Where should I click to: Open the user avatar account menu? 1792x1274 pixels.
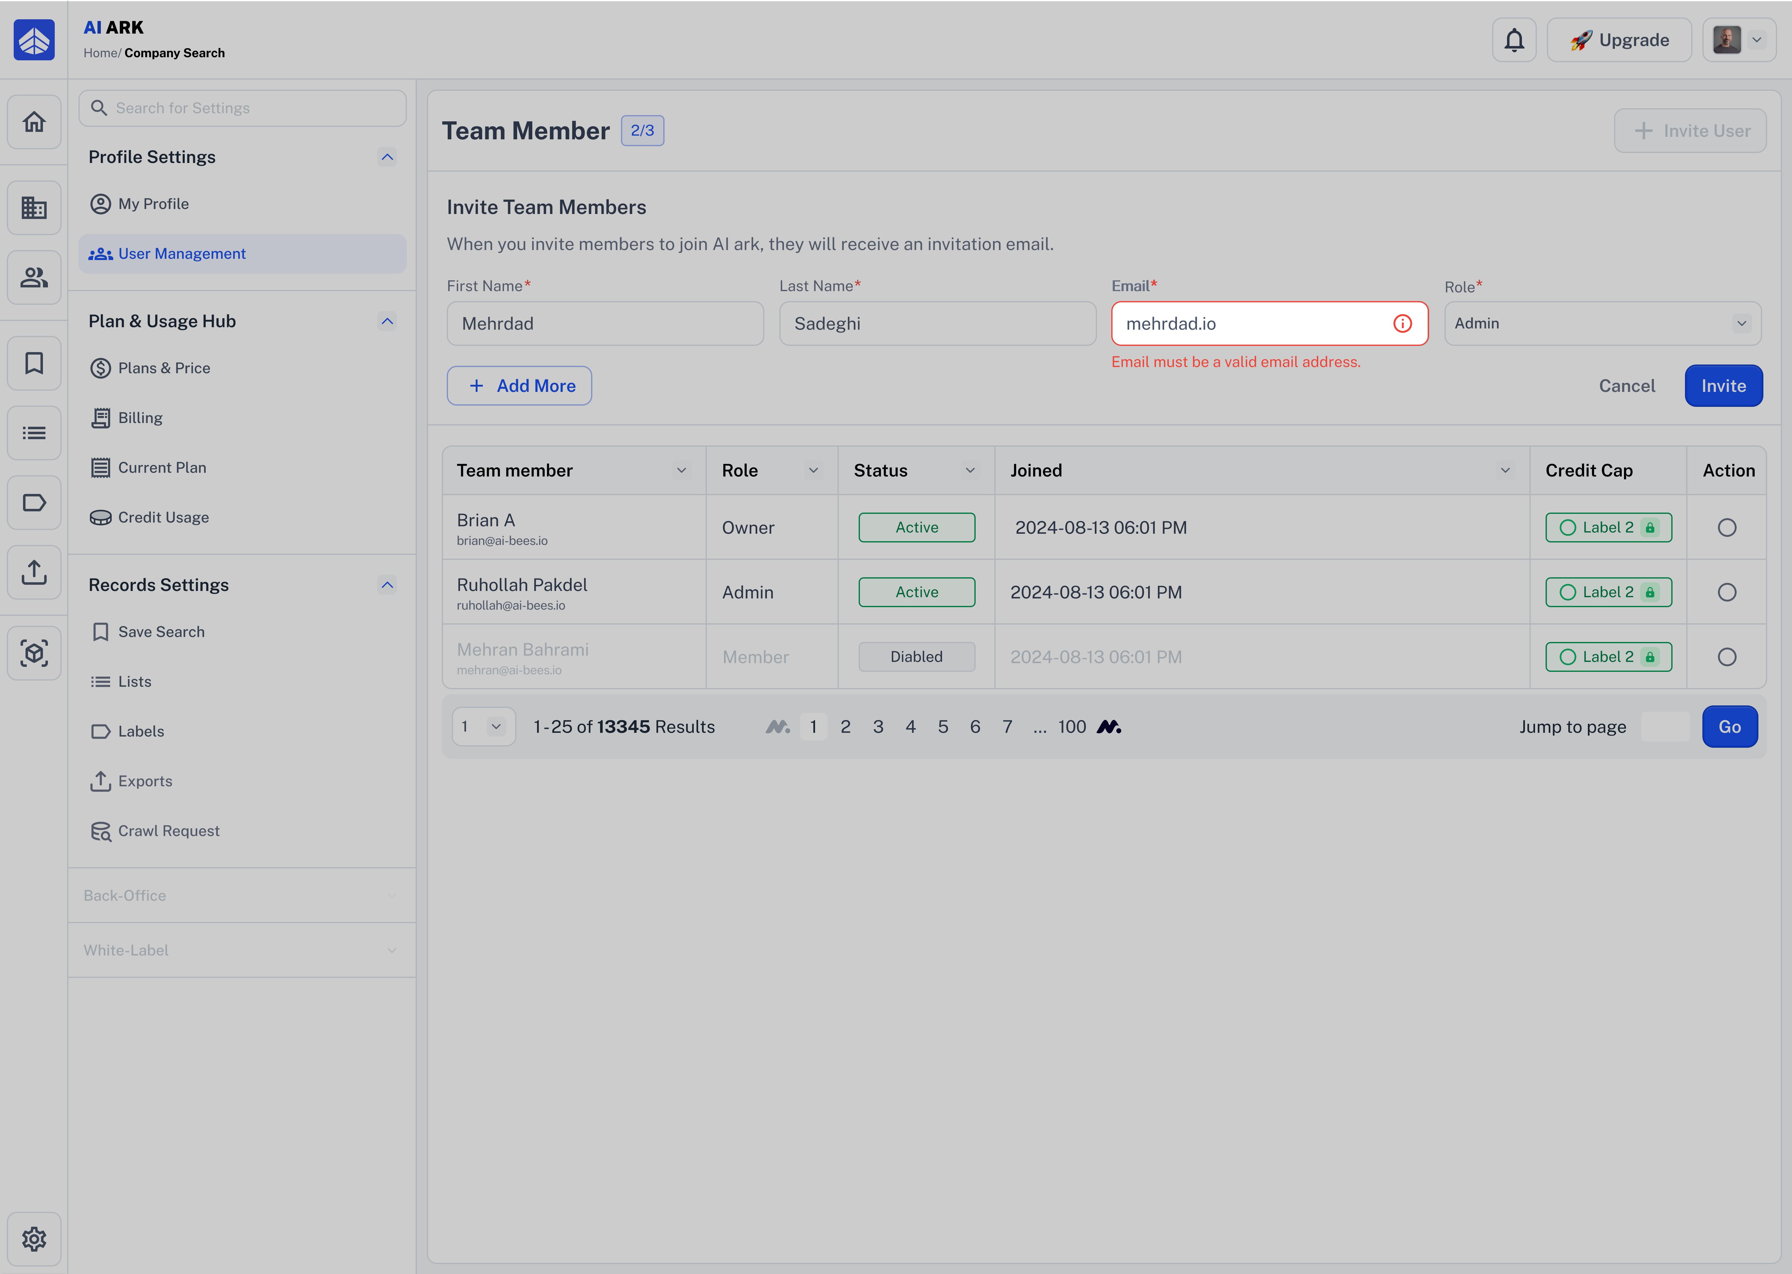point(1739,40)
